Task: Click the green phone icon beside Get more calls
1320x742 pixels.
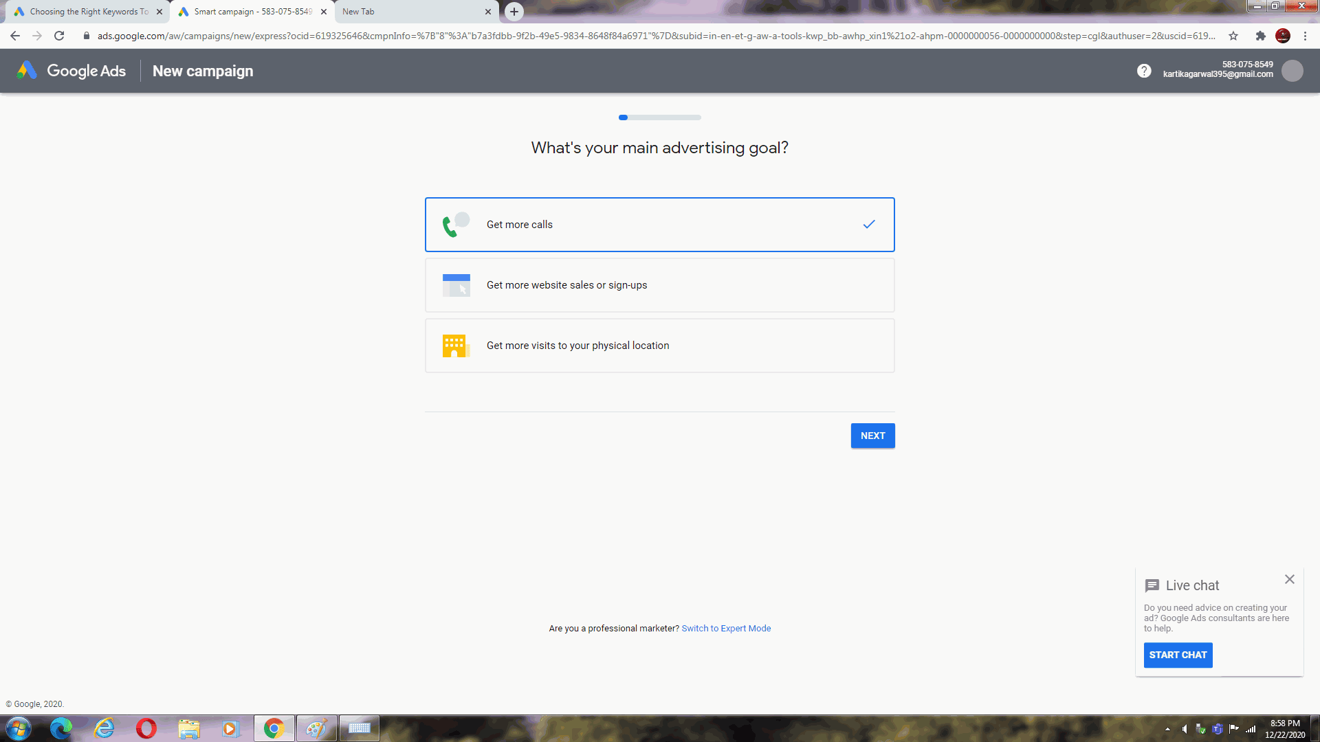Action: 454,225
